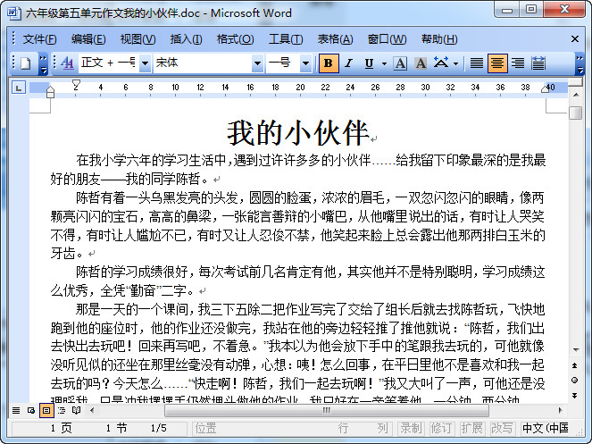Click the Character Scaling icon
The width and height of the screenshot is (592, 444).
[440, 63]
